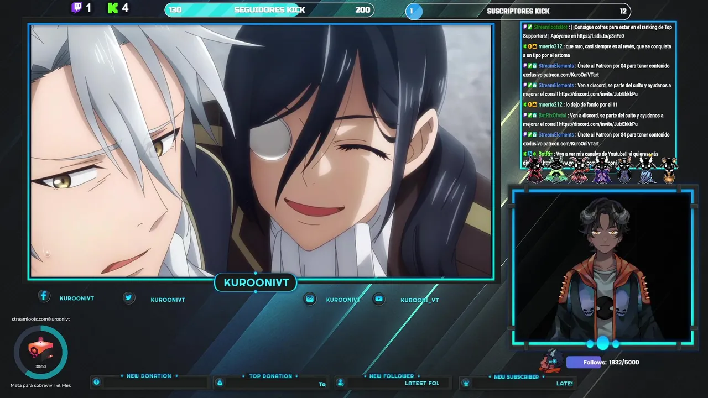Viewport: 708px width, 398px height.
Task: Click the KUROONI_YT YouTube handle
Action: click(x=419, y=300)
